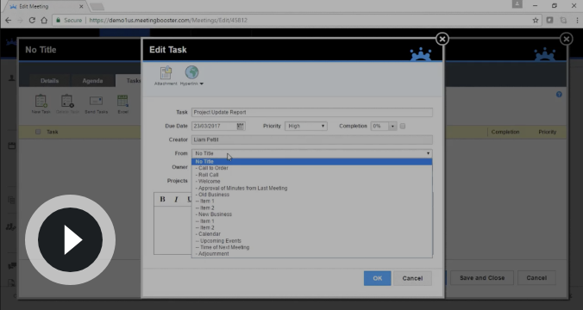Go back in browser history

click(8, 20)
